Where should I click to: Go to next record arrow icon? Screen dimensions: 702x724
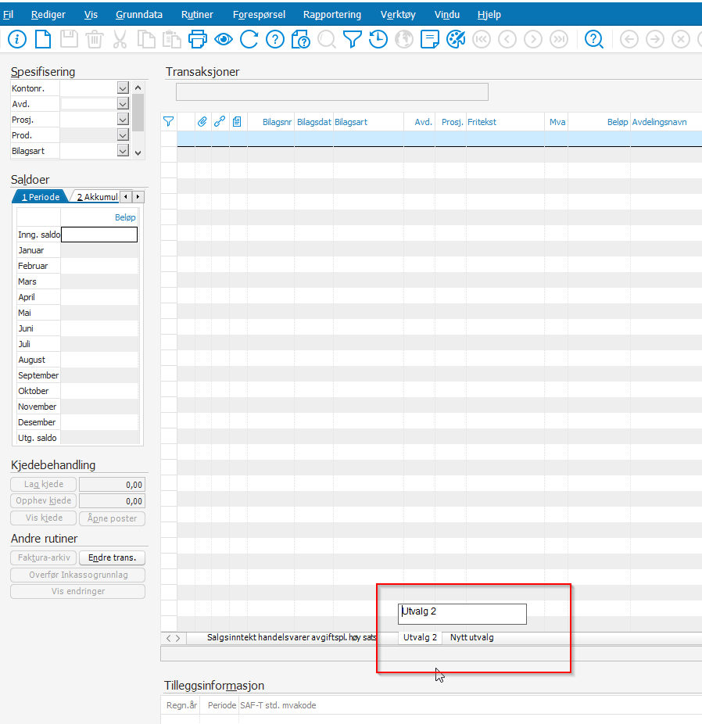click(x=533, y=39)
